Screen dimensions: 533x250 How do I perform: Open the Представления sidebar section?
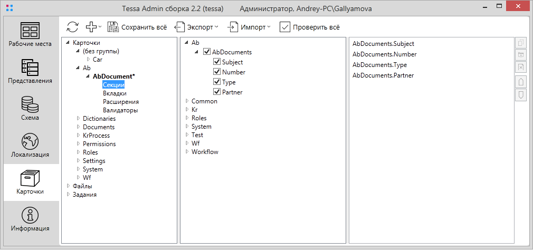click(x=30, y=71)
